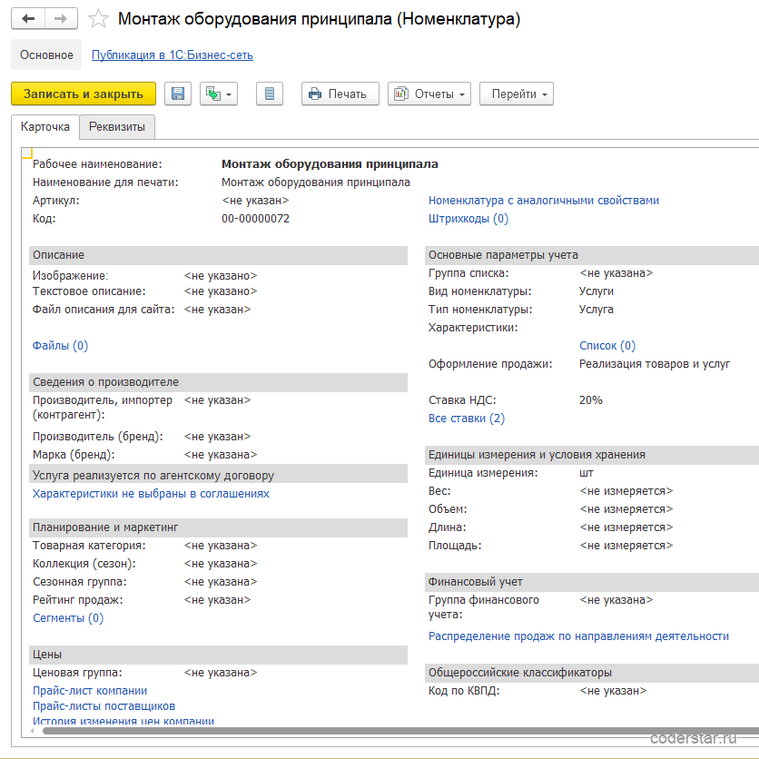This screenshot has width=759, height=759.
Task: Go forward with the right arrow button
Action: tap(61, 19)
